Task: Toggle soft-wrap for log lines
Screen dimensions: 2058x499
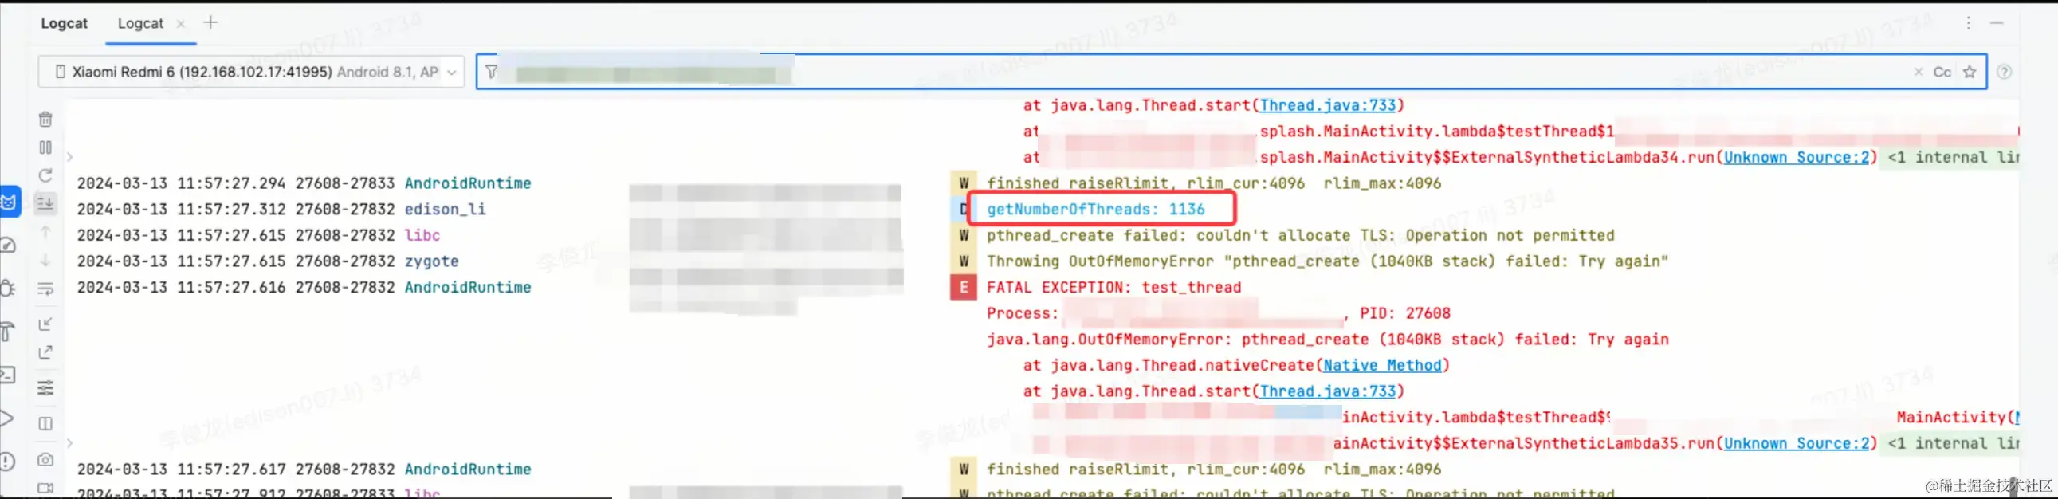Action: click(45, 289)
